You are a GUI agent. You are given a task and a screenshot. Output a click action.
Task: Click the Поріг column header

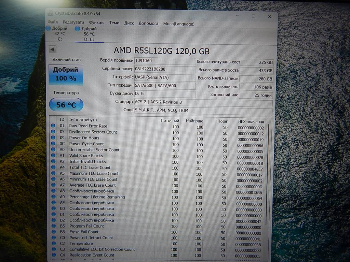point(222,121)
